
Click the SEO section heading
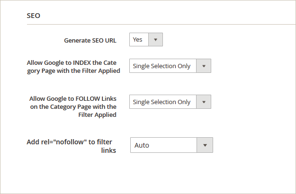(x=33, y=16)
